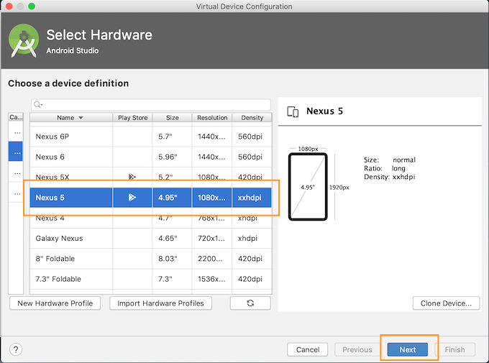Select the 7.3" Foldable device row

[x=150, y=279]
